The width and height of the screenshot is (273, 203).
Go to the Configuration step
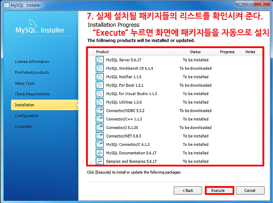[x=27, y=116]
